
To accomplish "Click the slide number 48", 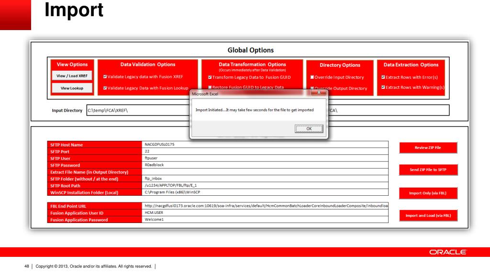I will (27, 266).
